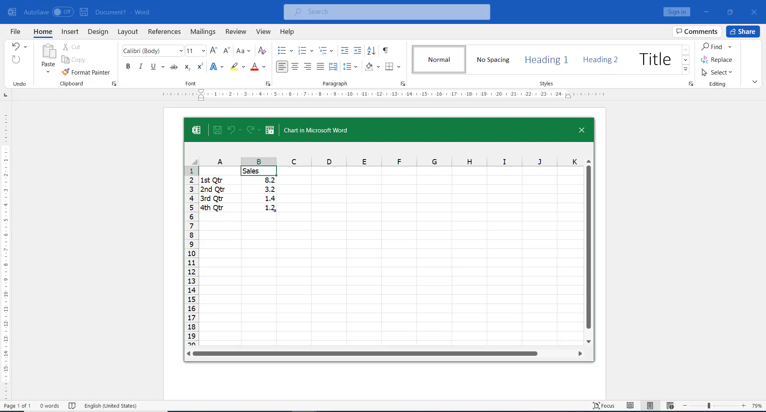Open the Bullets list dropdown arrow

coord(291,51)
